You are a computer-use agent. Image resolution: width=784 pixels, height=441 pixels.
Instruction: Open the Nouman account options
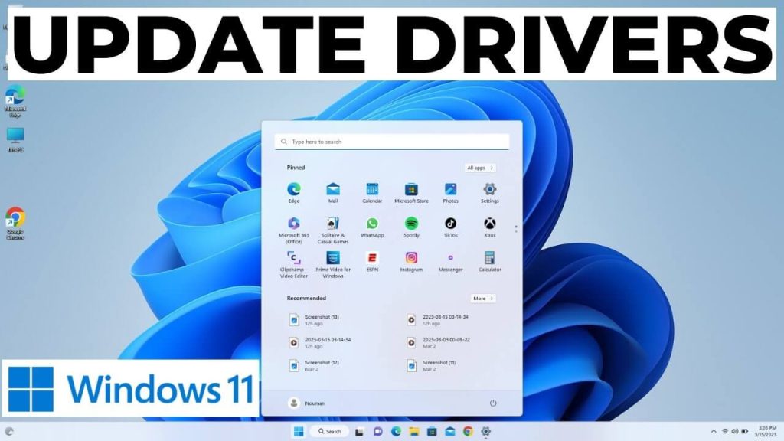[303, 403]
